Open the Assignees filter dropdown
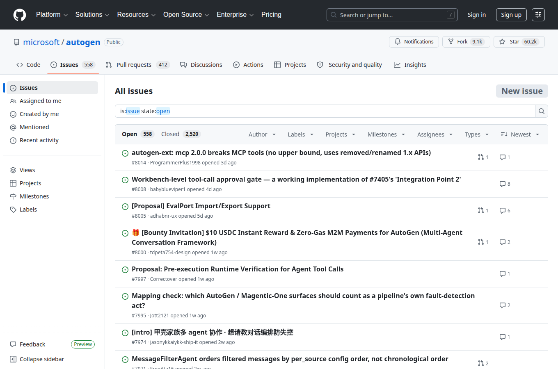Viewport: 558px width, 369px height. tap(435, 134)
